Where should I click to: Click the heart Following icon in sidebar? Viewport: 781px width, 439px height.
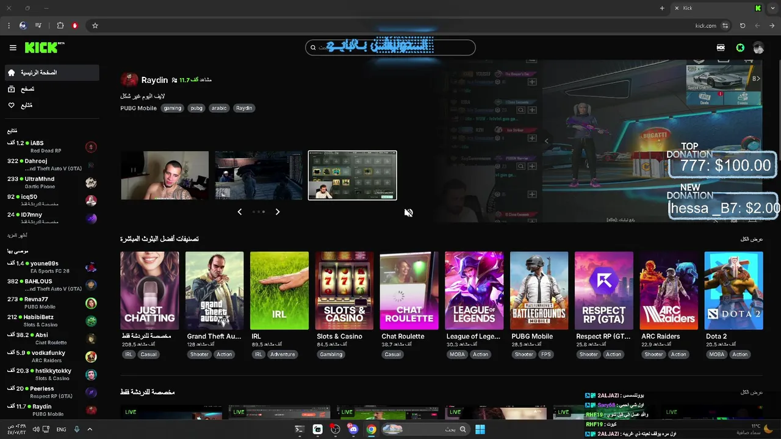(11, 105)
